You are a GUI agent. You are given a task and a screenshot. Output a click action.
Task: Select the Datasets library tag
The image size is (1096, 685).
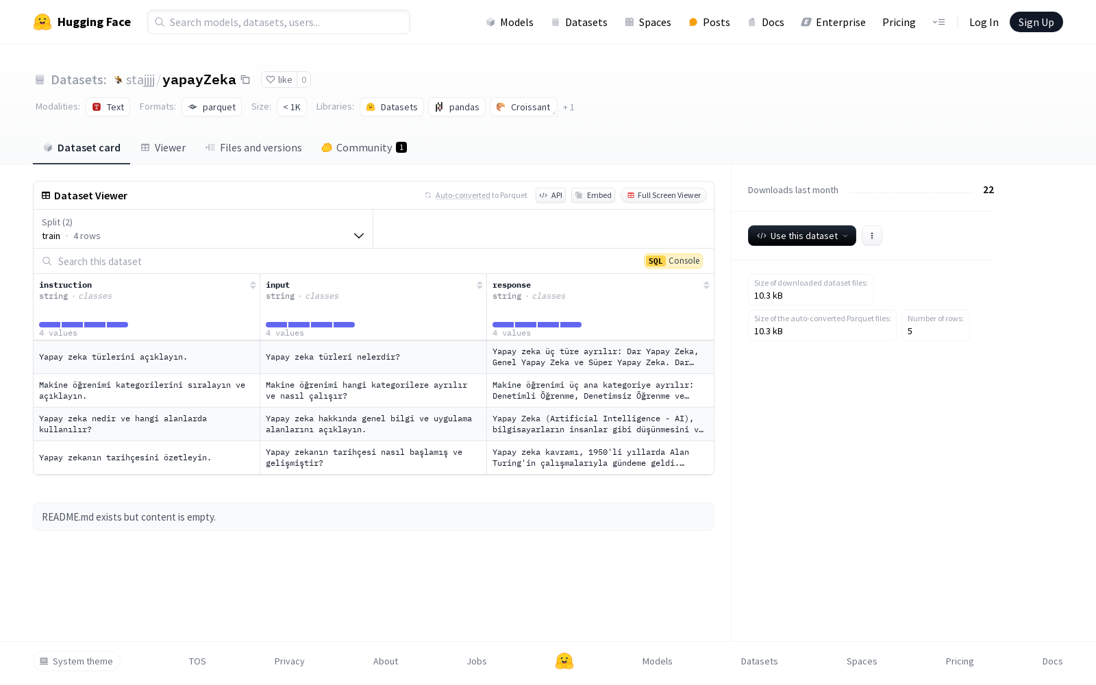point(392,107)
